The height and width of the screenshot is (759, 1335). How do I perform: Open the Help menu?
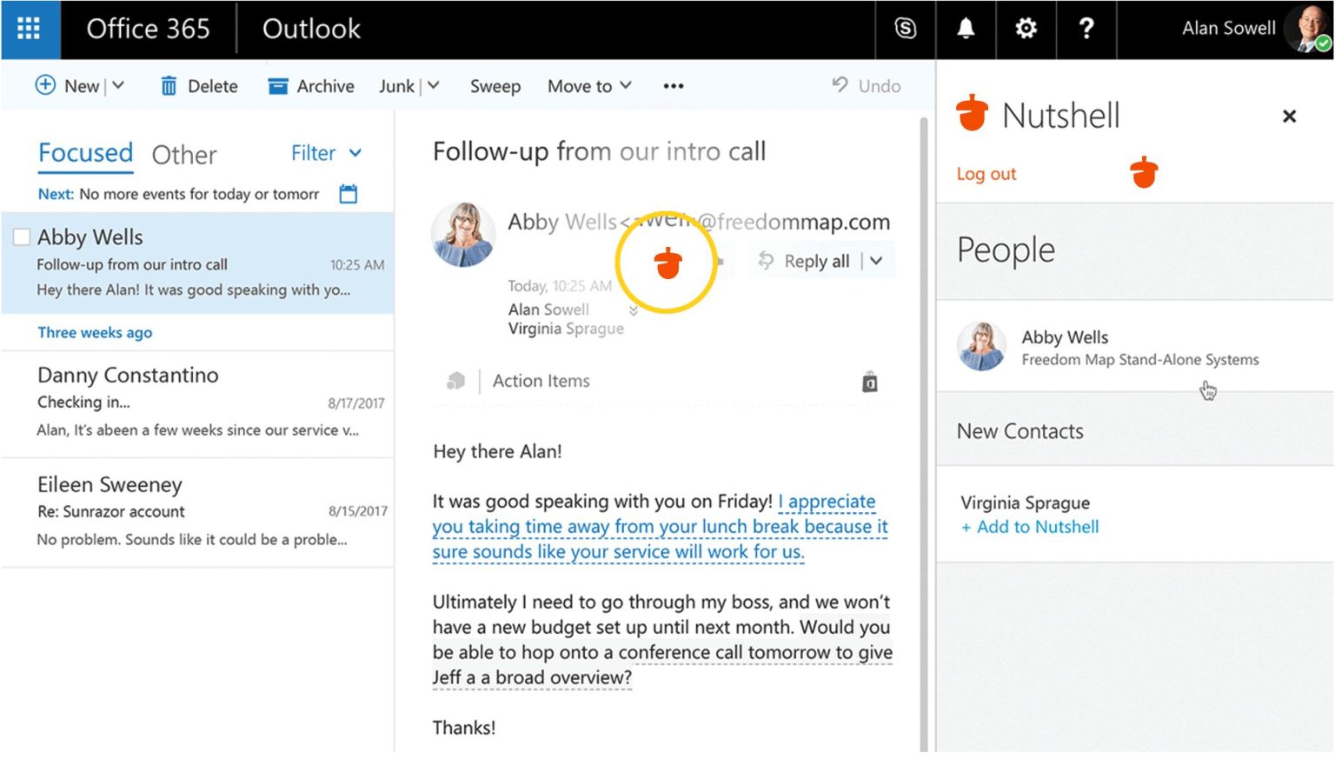(1086, 29)
